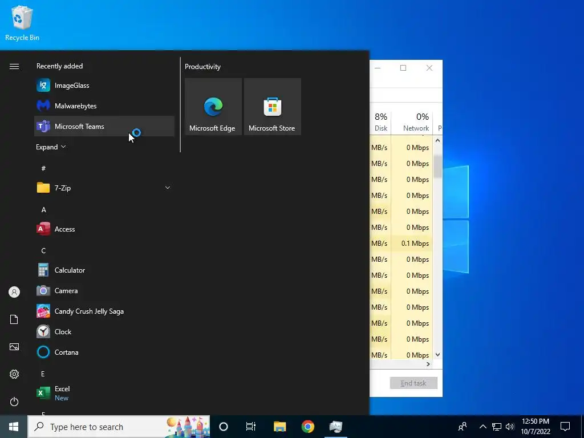The height and width of the screenshot is (438, 584).
Task: Open the clock showing 12:50 PM
Action: [535, 427]
